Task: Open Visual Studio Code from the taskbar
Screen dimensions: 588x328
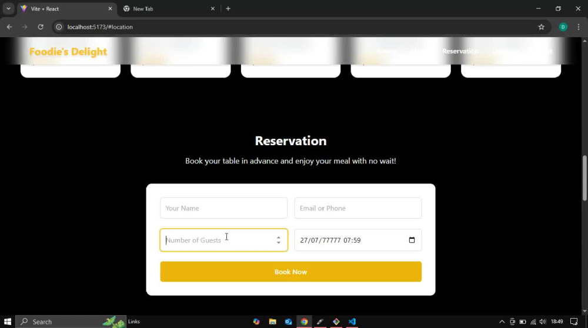Action: pyautogui.click(x=352, y=322)
